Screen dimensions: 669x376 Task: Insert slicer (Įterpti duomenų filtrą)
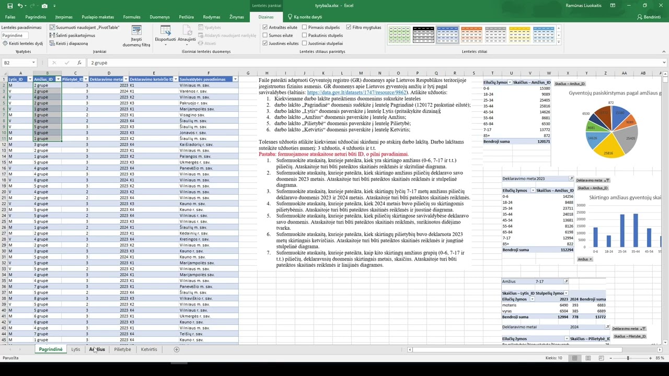click(136, 36)
